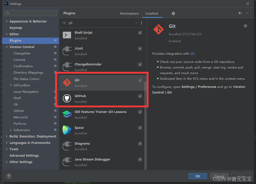
Task: Navigate back with the left arrow
Action: coord(240,13)
